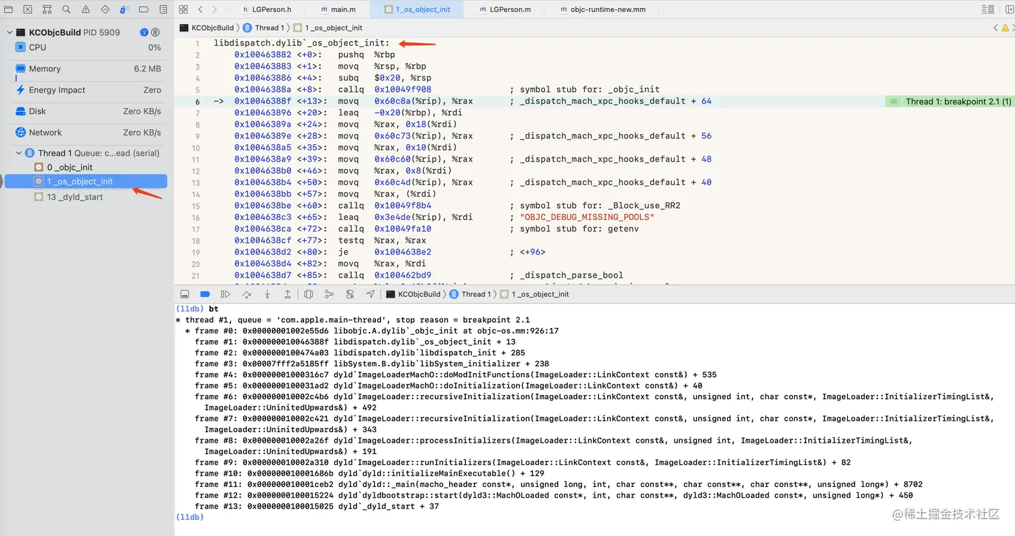Select the Memory gauge row
Viewport: 1015px width, 536px height.
tap(87, 69)
